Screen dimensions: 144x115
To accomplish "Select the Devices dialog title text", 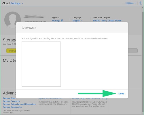I will click(x=29, y=28).
